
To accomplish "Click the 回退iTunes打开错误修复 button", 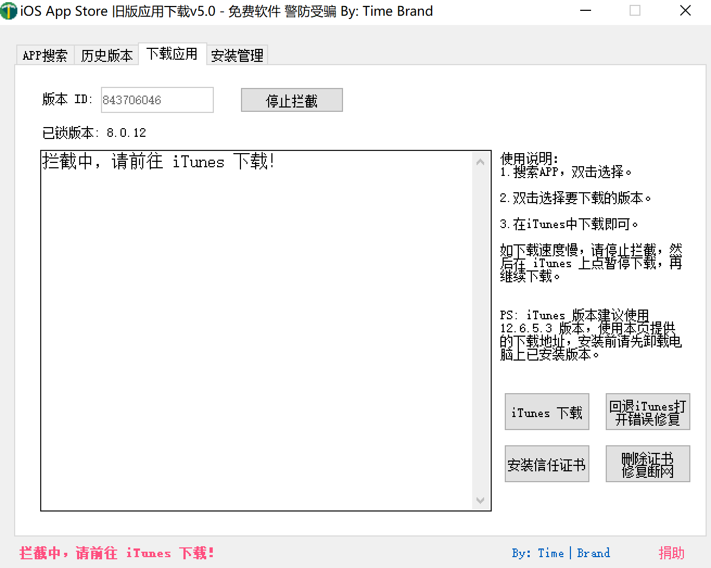I will point(648,412).
